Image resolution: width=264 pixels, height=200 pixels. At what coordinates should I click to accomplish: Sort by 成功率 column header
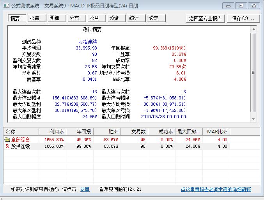click(161, 131)
